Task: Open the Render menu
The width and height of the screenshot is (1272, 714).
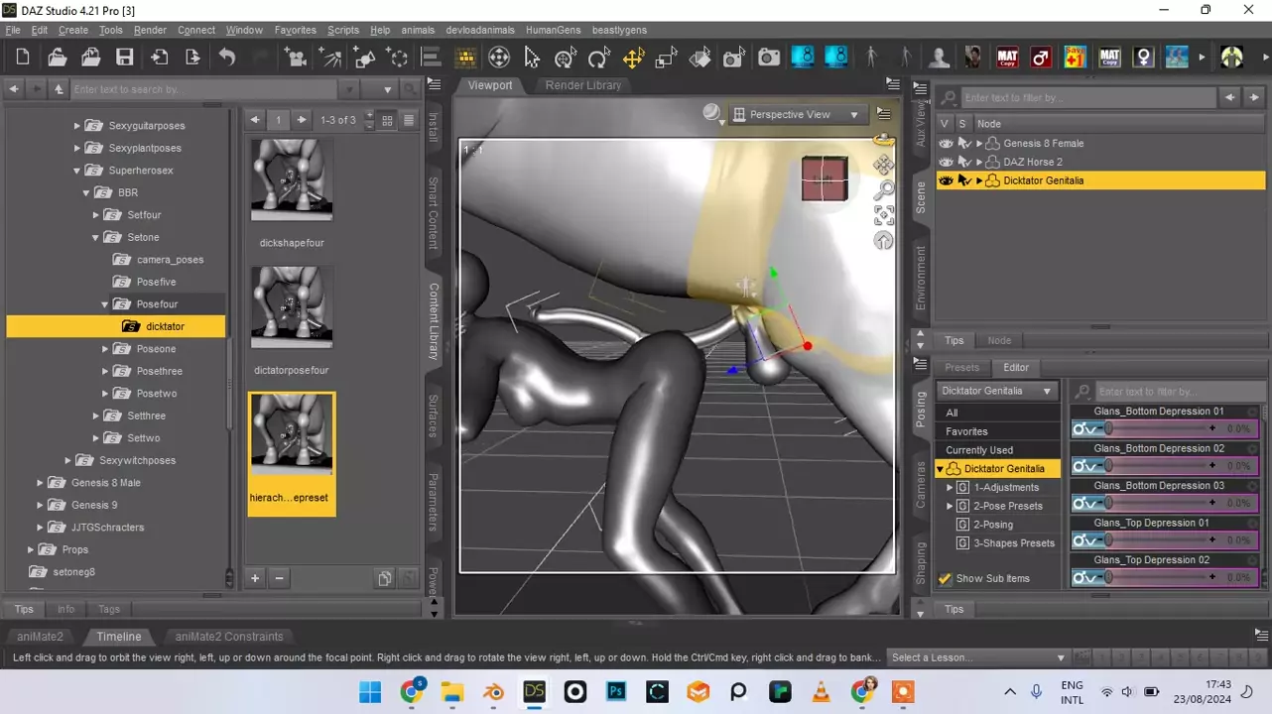Action: coord(150,30)
